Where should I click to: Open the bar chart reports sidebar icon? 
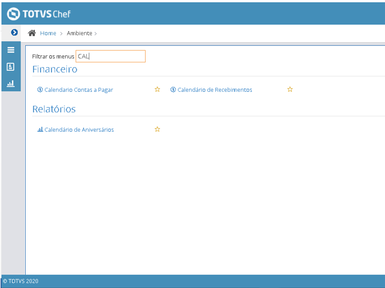click(x=10, y=84)
